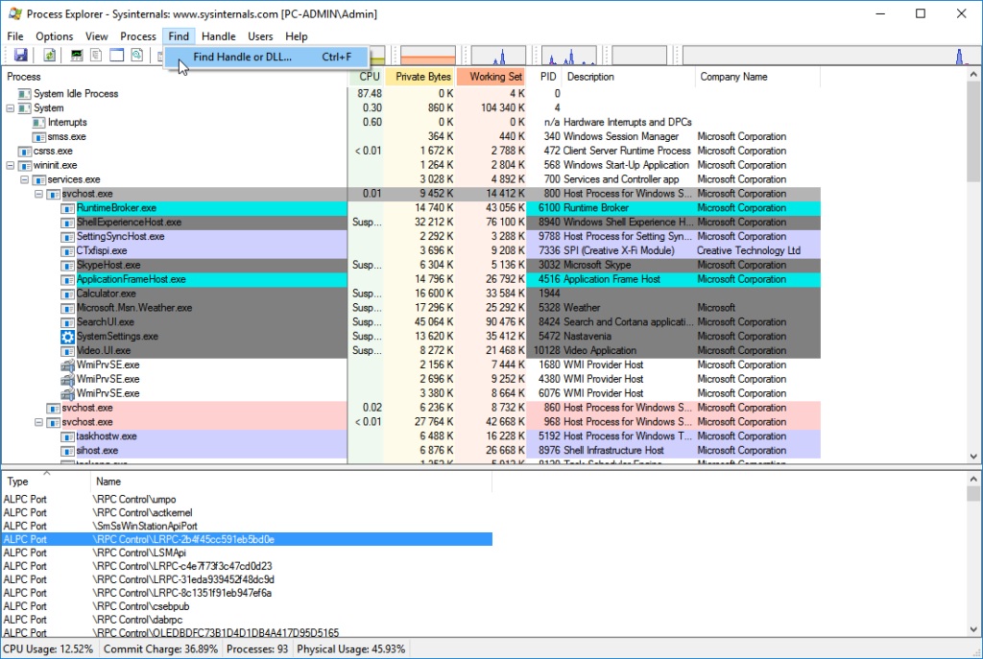Choose Find Handle or DLL menu entry

click(242, 58)
